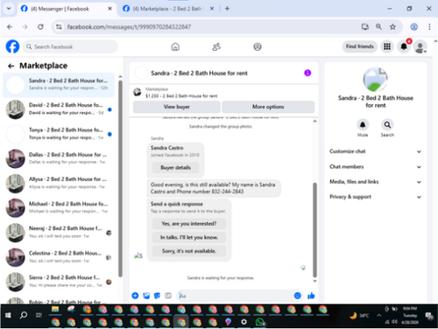Open the tab search dropdown arrow
This screenshot has height=329, width=438.
coord(9,9)
